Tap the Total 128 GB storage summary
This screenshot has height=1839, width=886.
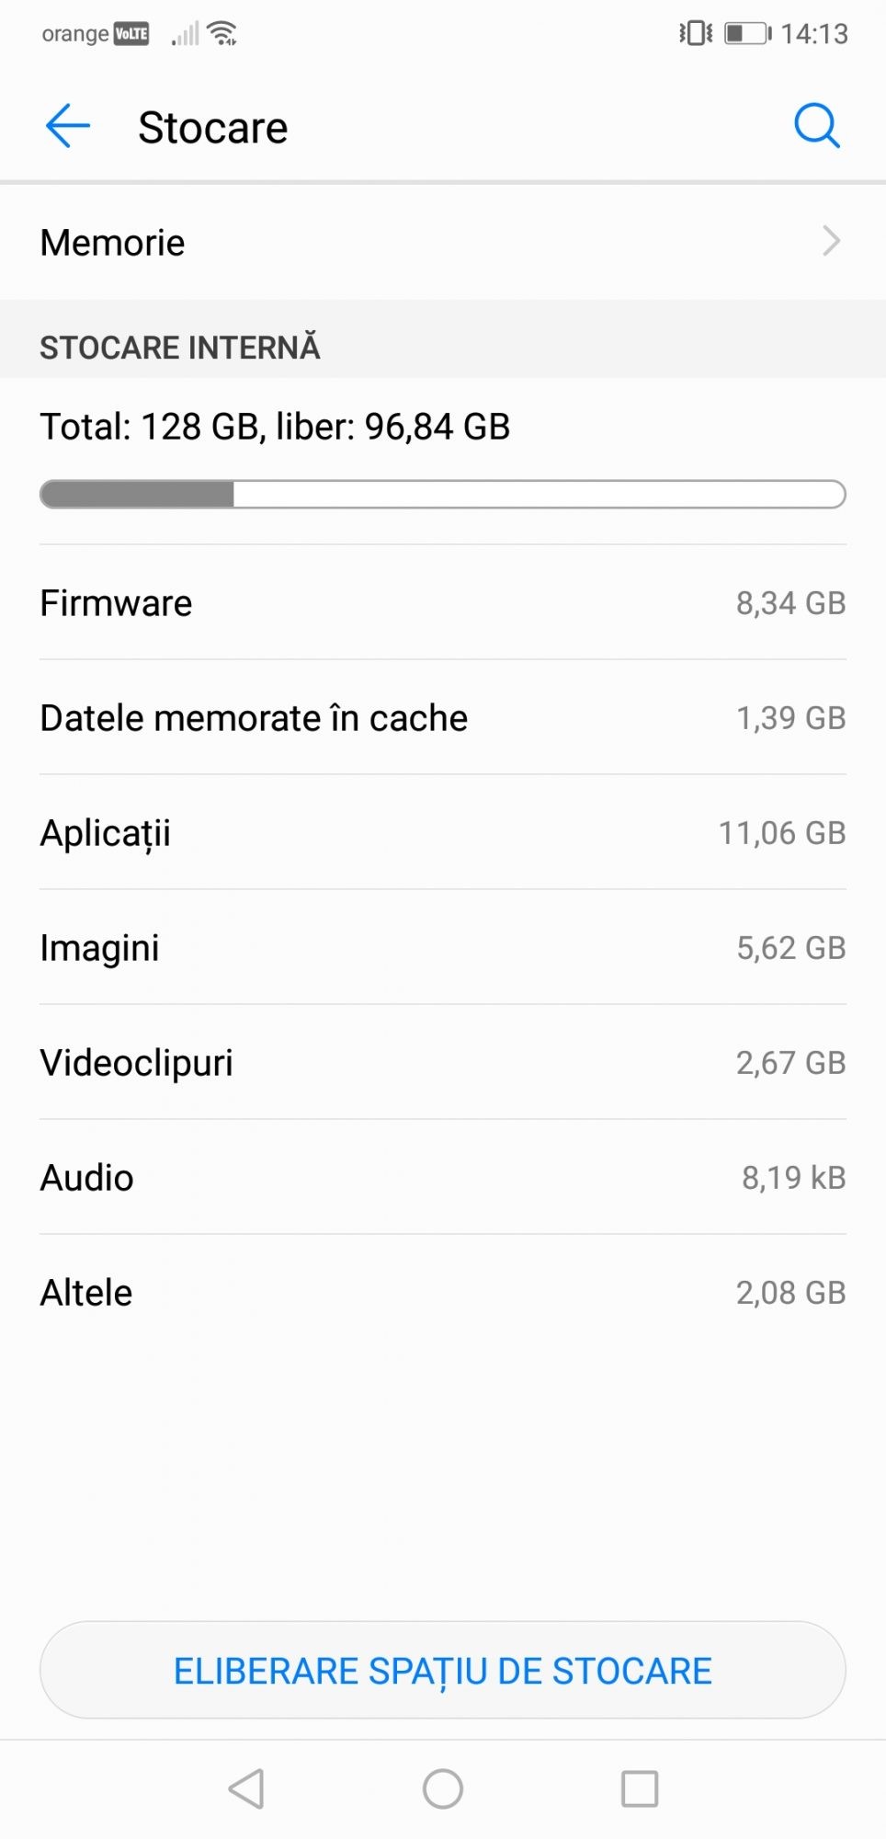coord(275,427)
